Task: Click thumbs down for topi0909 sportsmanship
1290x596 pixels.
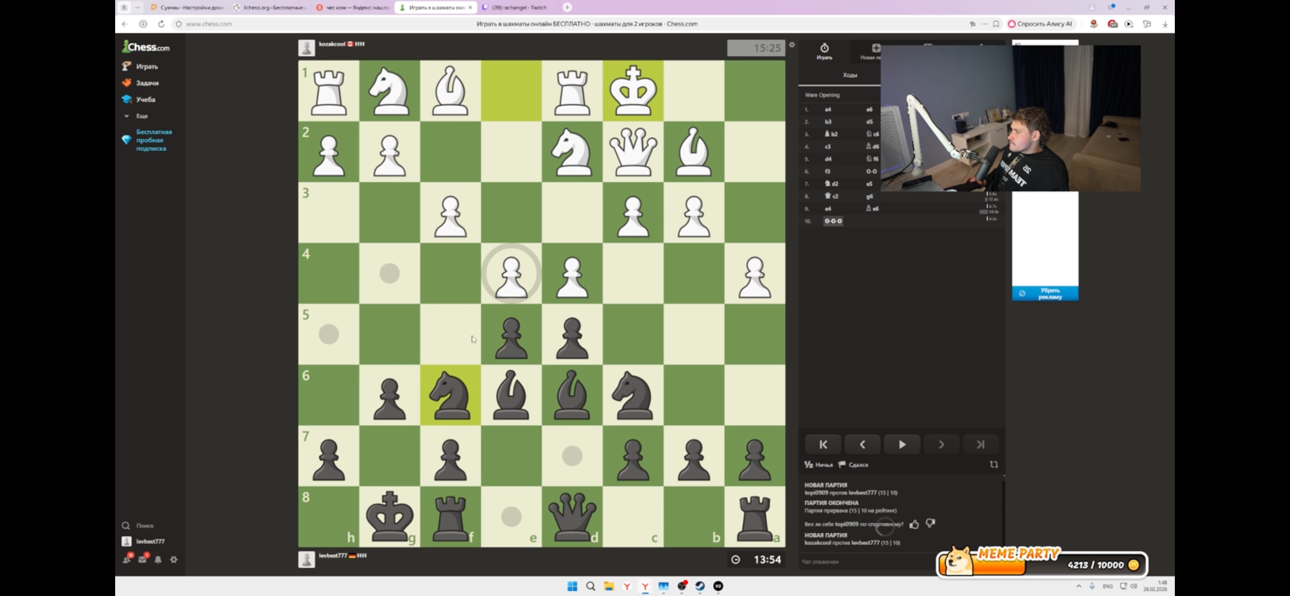Action: 930,524
